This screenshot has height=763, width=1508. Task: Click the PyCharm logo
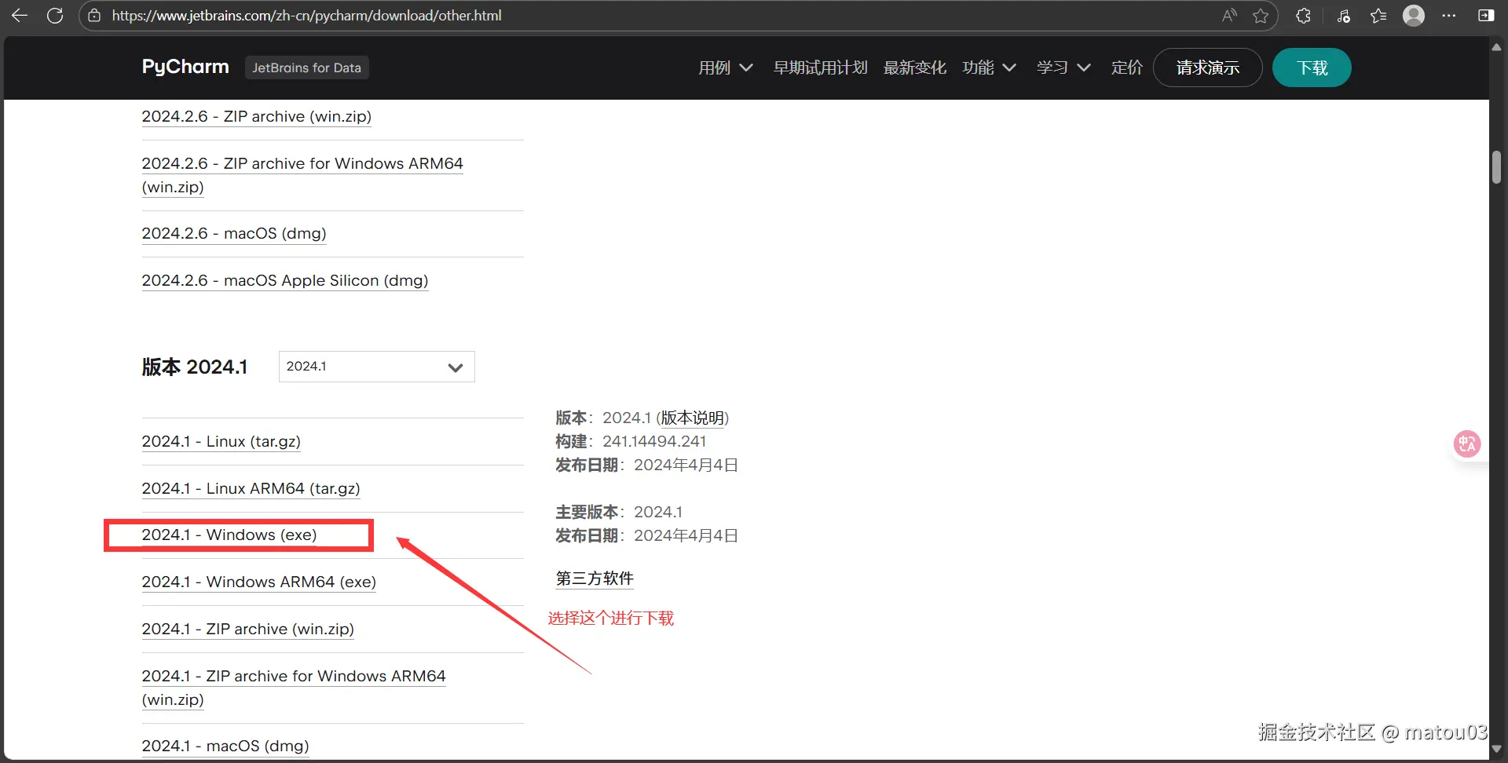tap(185, 67)
